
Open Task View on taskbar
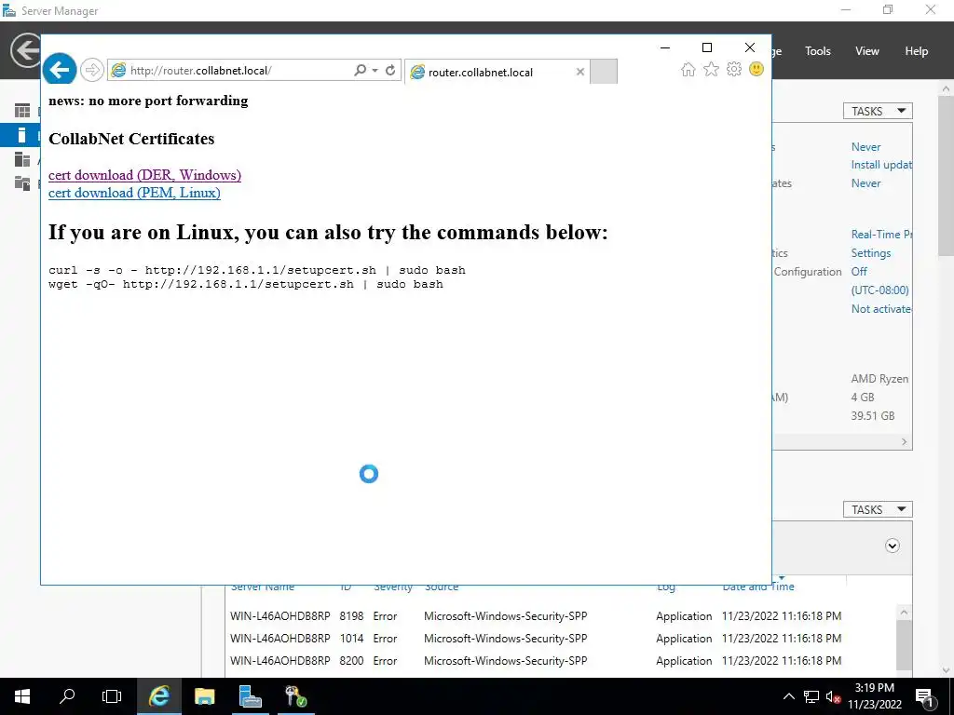[112, 696]
